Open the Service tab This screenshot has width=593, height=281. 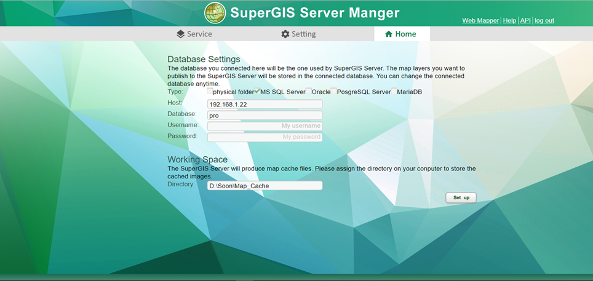[x=194, y=34]
